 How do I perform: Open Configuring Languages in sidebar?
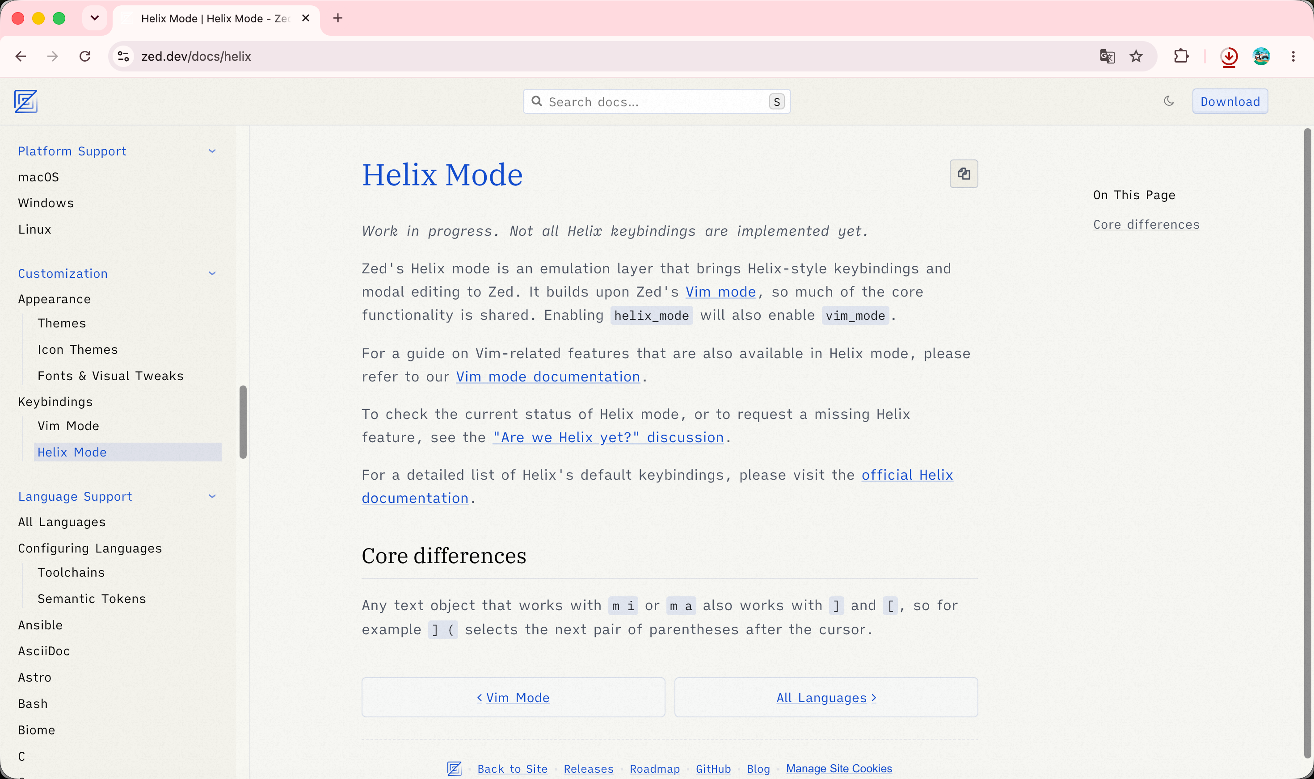click(90, 549)
